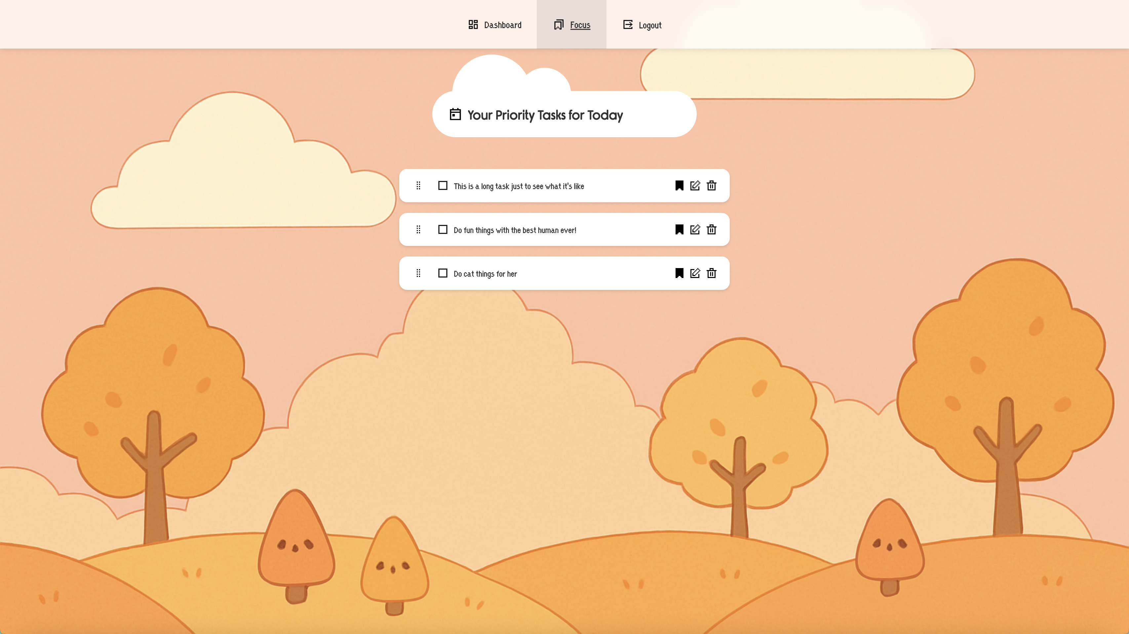This screenshot has height=634, width=1129.
Task: Click the 'Your Priority Tasks for Today' heading
Action: [x=545, y=115]
